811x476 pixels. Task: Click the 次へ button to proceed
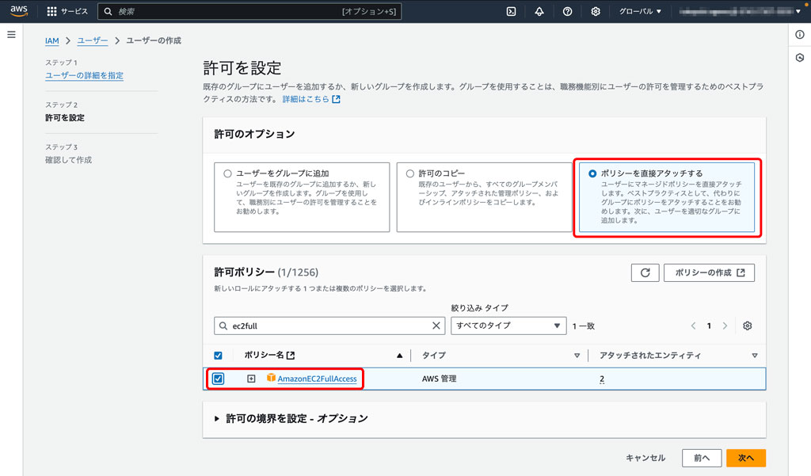[x=748, y=457]
